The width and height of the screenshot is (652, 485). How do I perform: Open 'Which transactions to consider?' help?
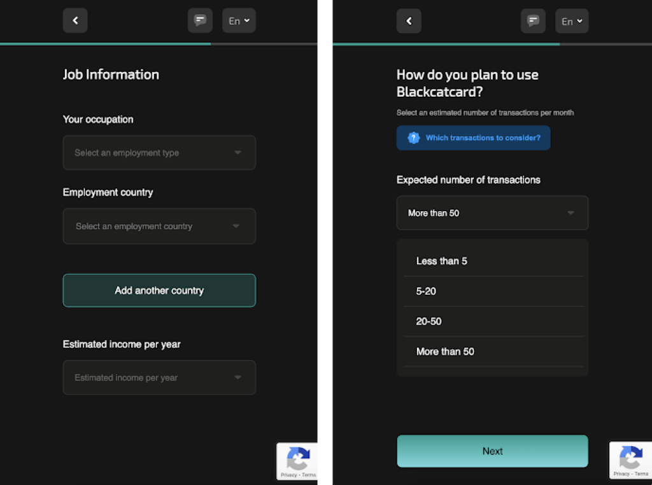(483, 138)
